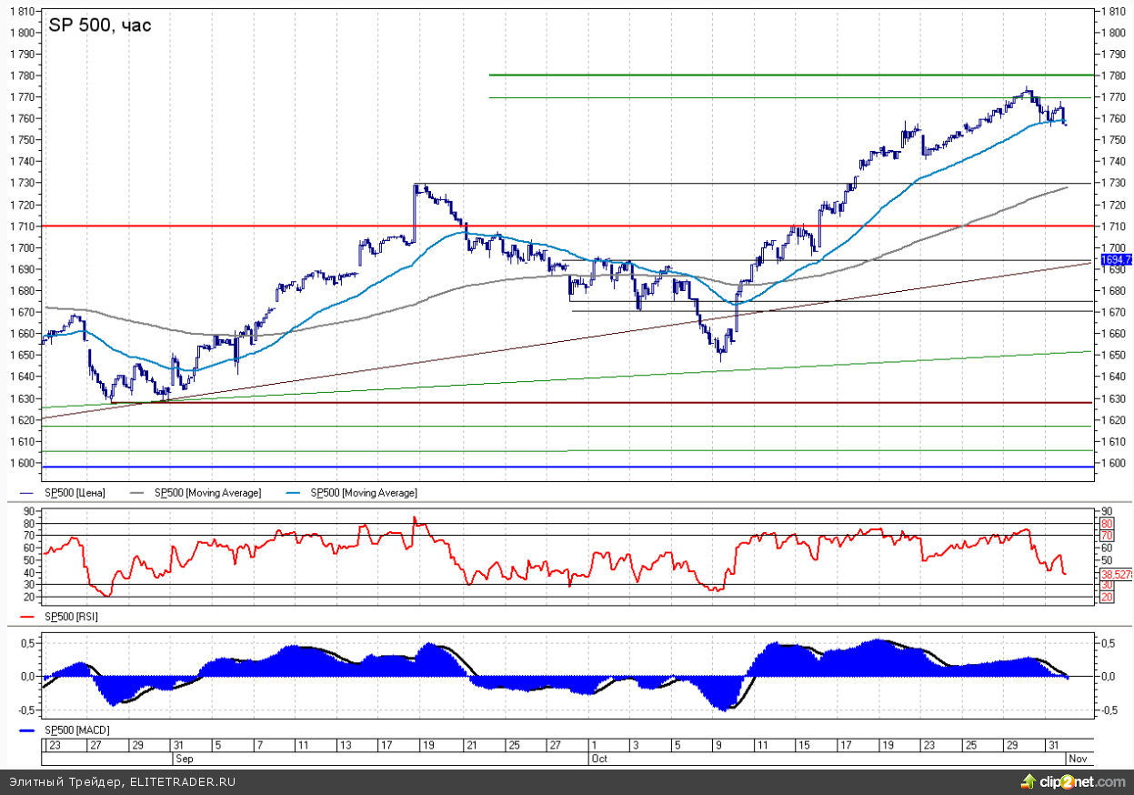Screen dimensions: 1134x795
Task: Click the clip2net green arrow logo icon
Action: click(1028, 781)
